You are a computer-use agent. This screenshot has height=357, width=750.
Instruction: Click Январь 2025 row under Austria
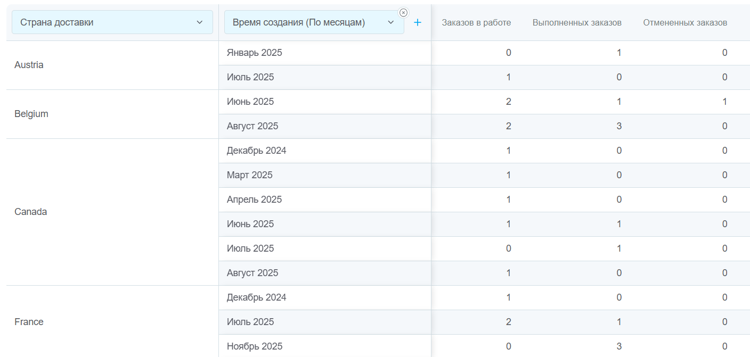click(255, 53)
